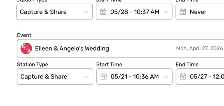Click the 05/21 - 10:36 AM start time value
Screen dimensions: 224x106
click(135, 77)
